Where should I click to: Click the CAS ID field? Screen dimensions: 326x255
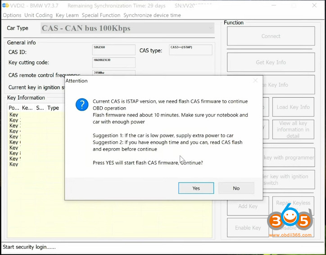[x=113, y=50]
